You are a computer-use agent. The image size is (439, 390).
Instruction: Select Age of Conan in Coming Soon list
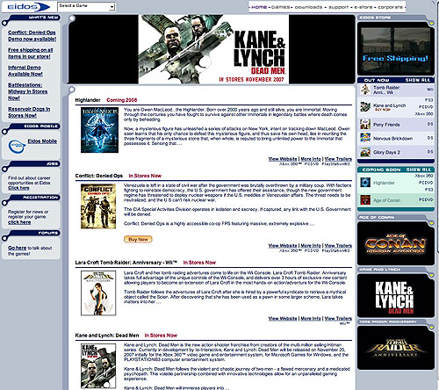386,200
